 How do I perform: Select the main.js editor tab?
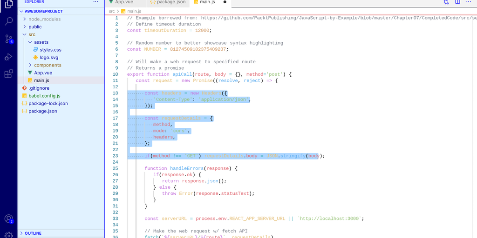click(x=208, y=2)
